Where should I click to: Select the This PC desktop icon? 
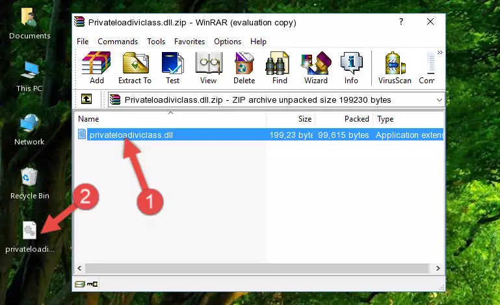[x=29, y=76]
